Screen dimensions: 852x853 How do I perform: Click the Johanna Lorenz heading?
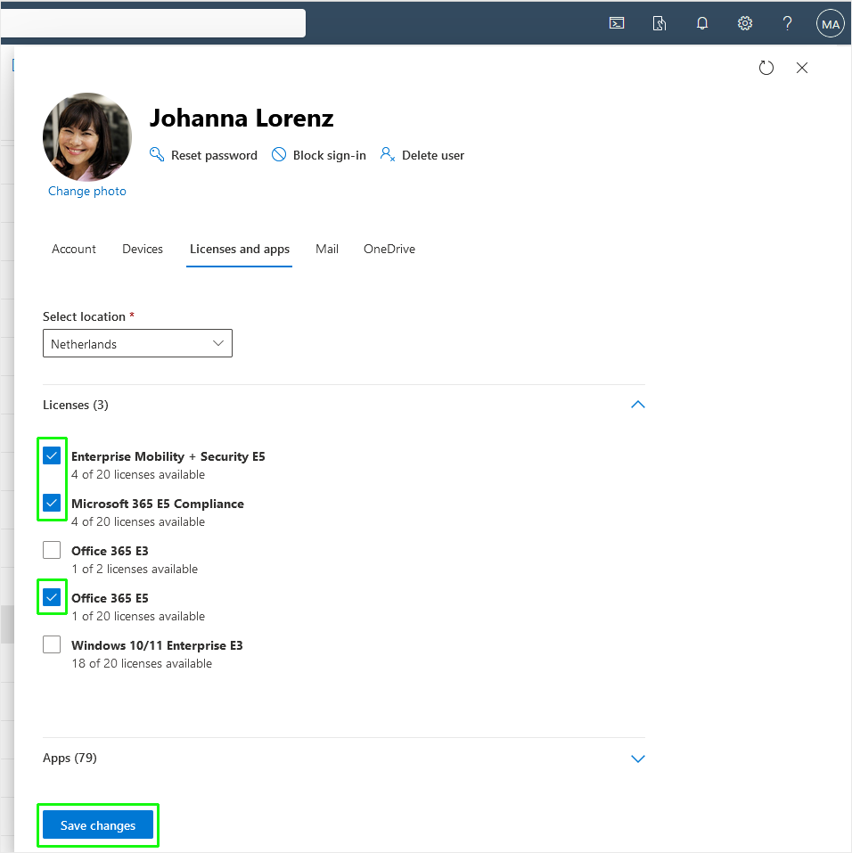click(242, 118)
